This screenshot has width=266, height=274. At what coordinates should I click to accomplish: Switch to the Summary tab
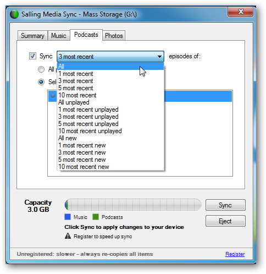coord(32,36)
